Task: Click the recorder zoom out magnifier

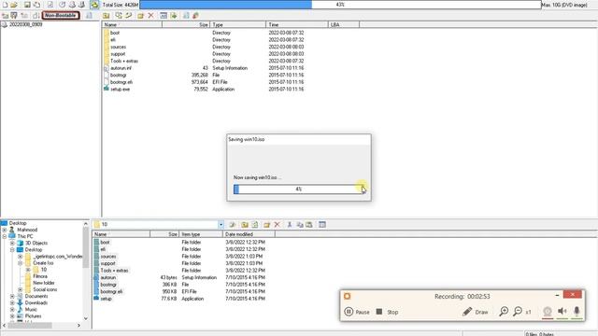Action: tap(518, 311)
